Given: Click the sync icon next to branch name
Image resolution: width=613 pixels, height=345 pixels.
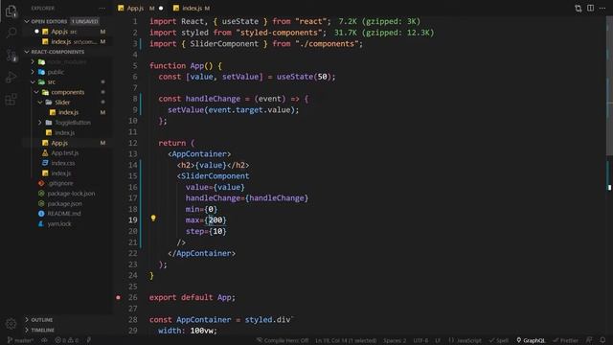Looking at the screenshot, I should pyautogui.click(x=44, y=340).
